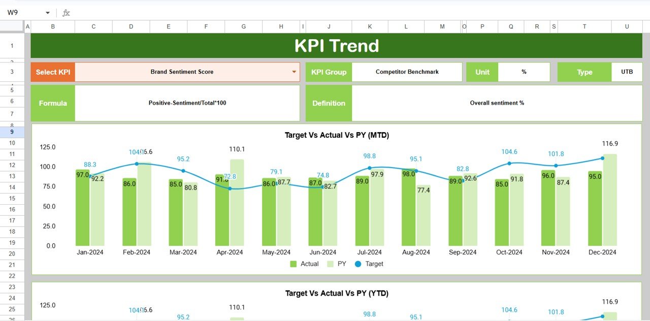Click the Unit cell showing %
Image resolution: width=650 pixels, height=321 pixels.
tap(524, 72)
